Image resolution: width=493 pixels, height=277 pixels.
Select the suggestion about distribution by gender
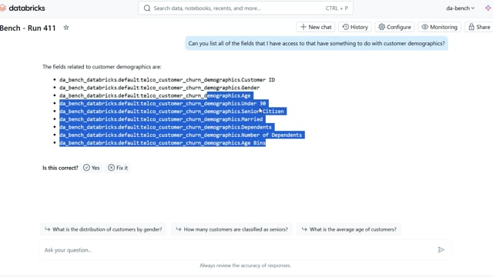tap(103, 229)
